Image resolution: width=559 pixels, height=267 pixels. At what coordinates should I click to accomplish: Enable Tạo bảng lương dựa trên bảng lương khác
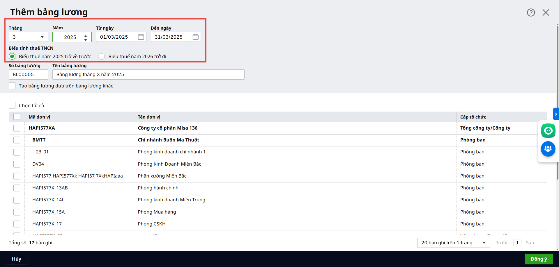click(12, 86)
